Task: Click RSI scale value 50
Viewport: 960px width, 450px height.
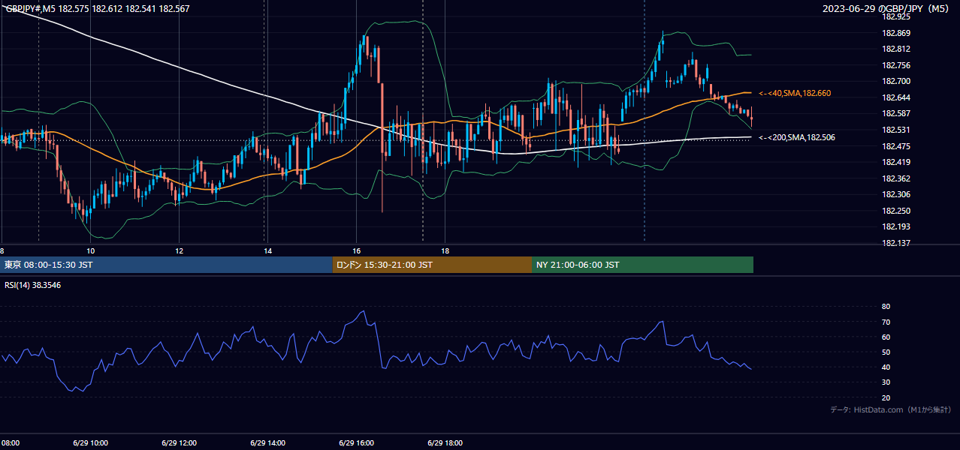Action: click(x=886, y=352)
